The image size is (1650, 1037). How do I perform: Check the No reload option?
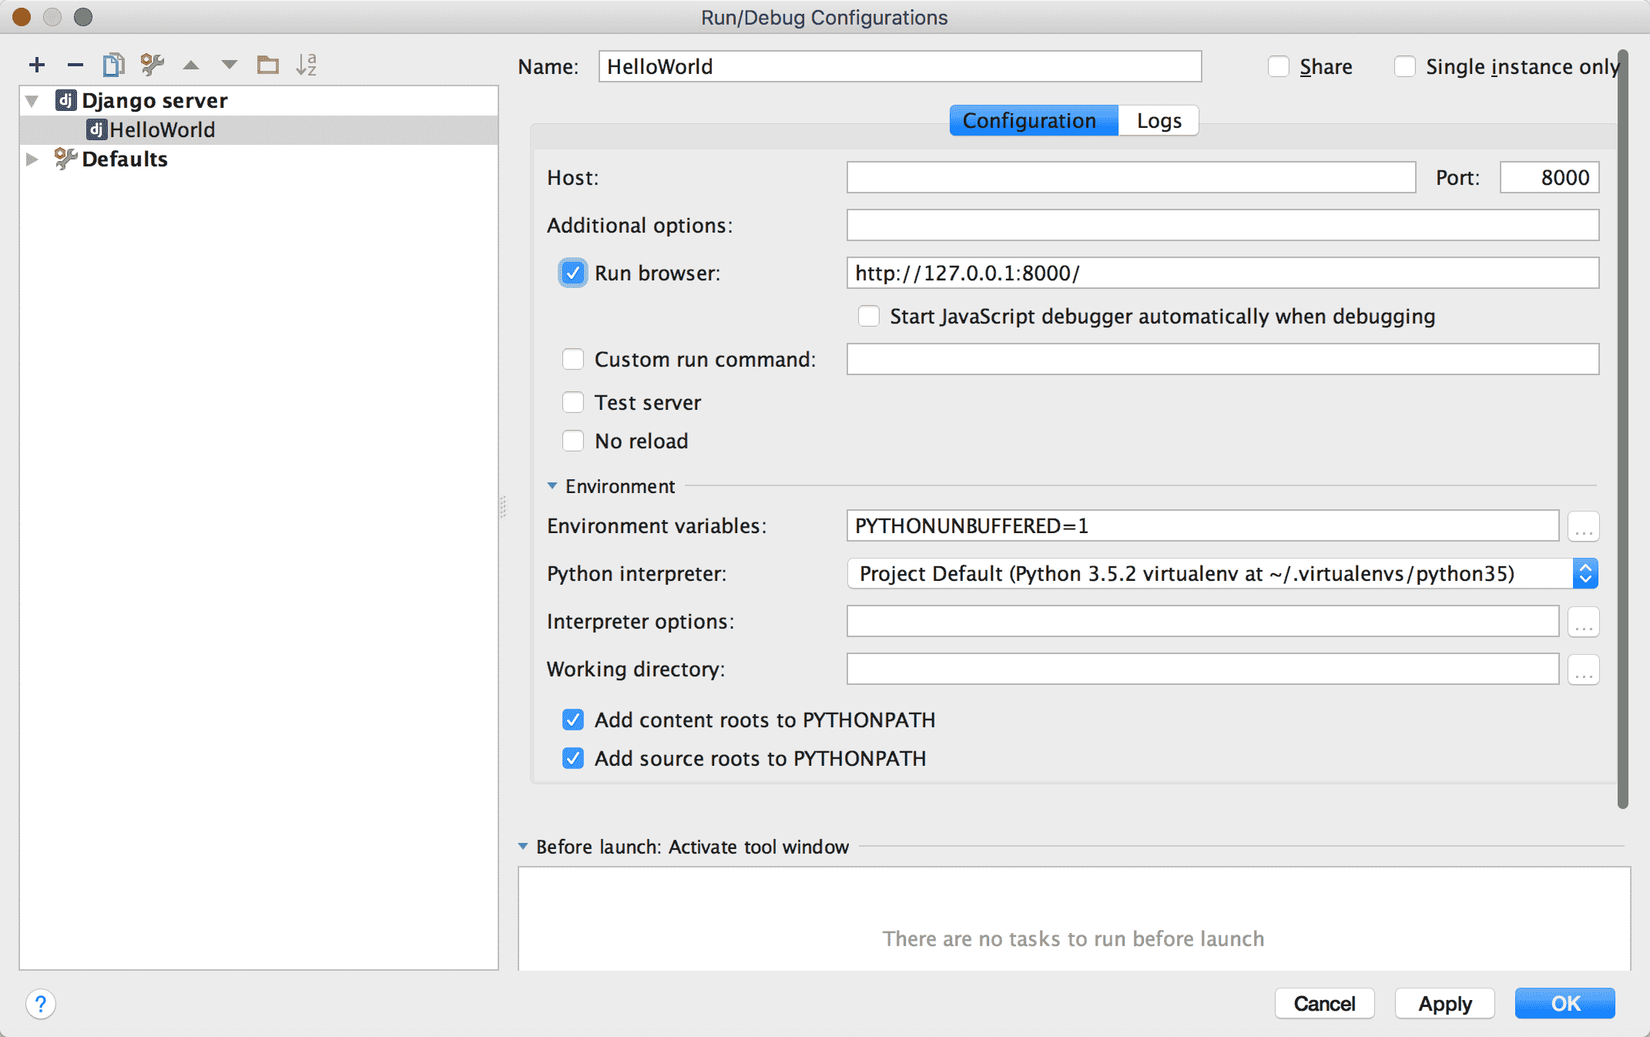(x=573, y=441)
